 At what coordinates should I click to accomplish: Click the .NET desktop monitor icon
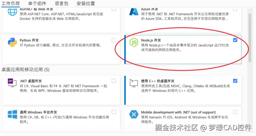(x=12, y=83)
